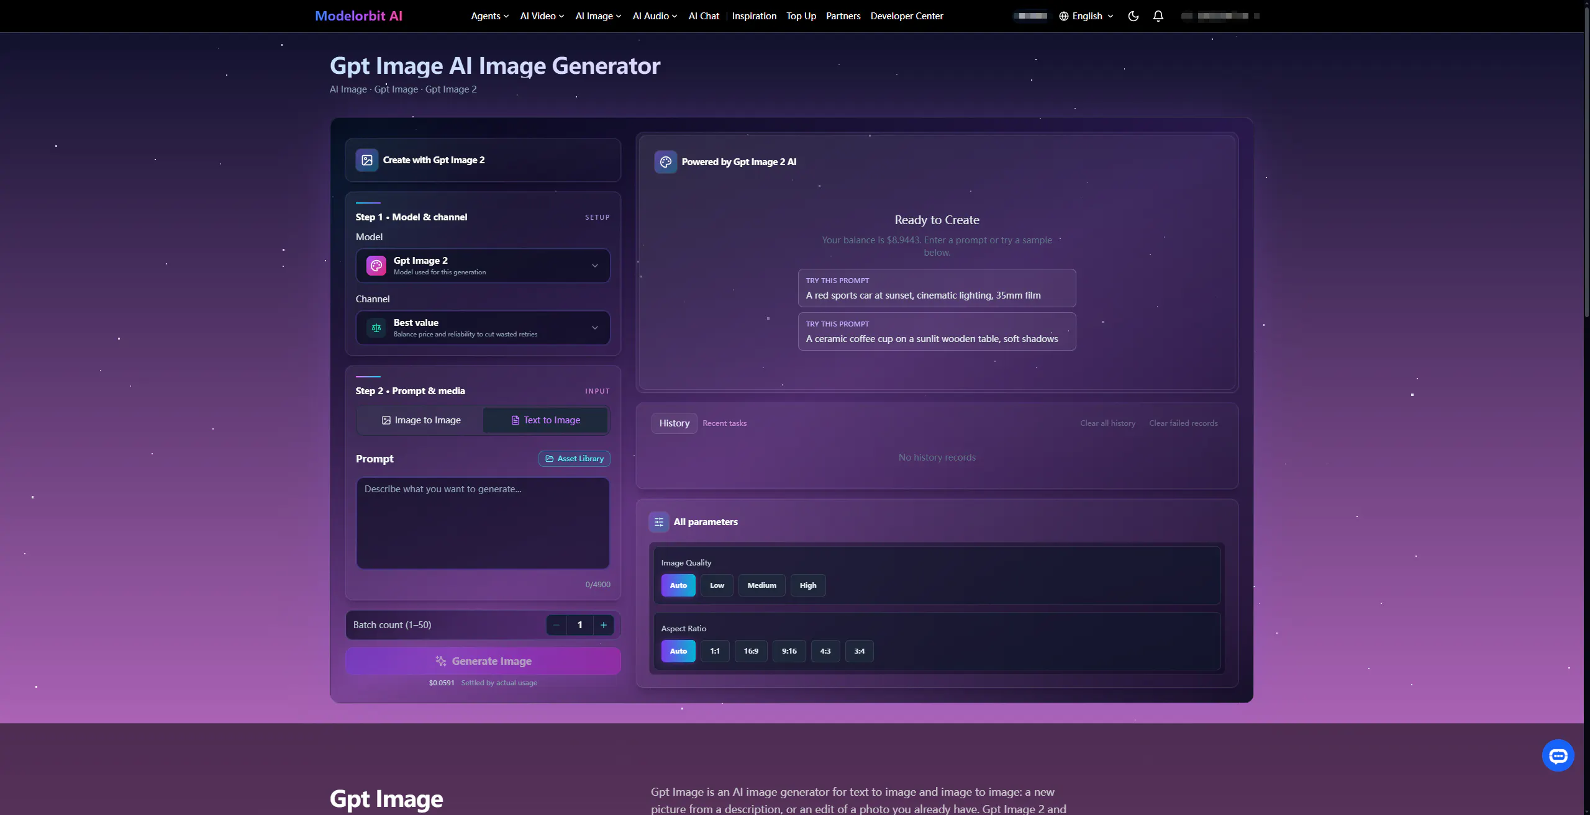1590x815 pixels.
Task: Open the Asset Library
Action: pyautogui.click(x=575, y=459)
